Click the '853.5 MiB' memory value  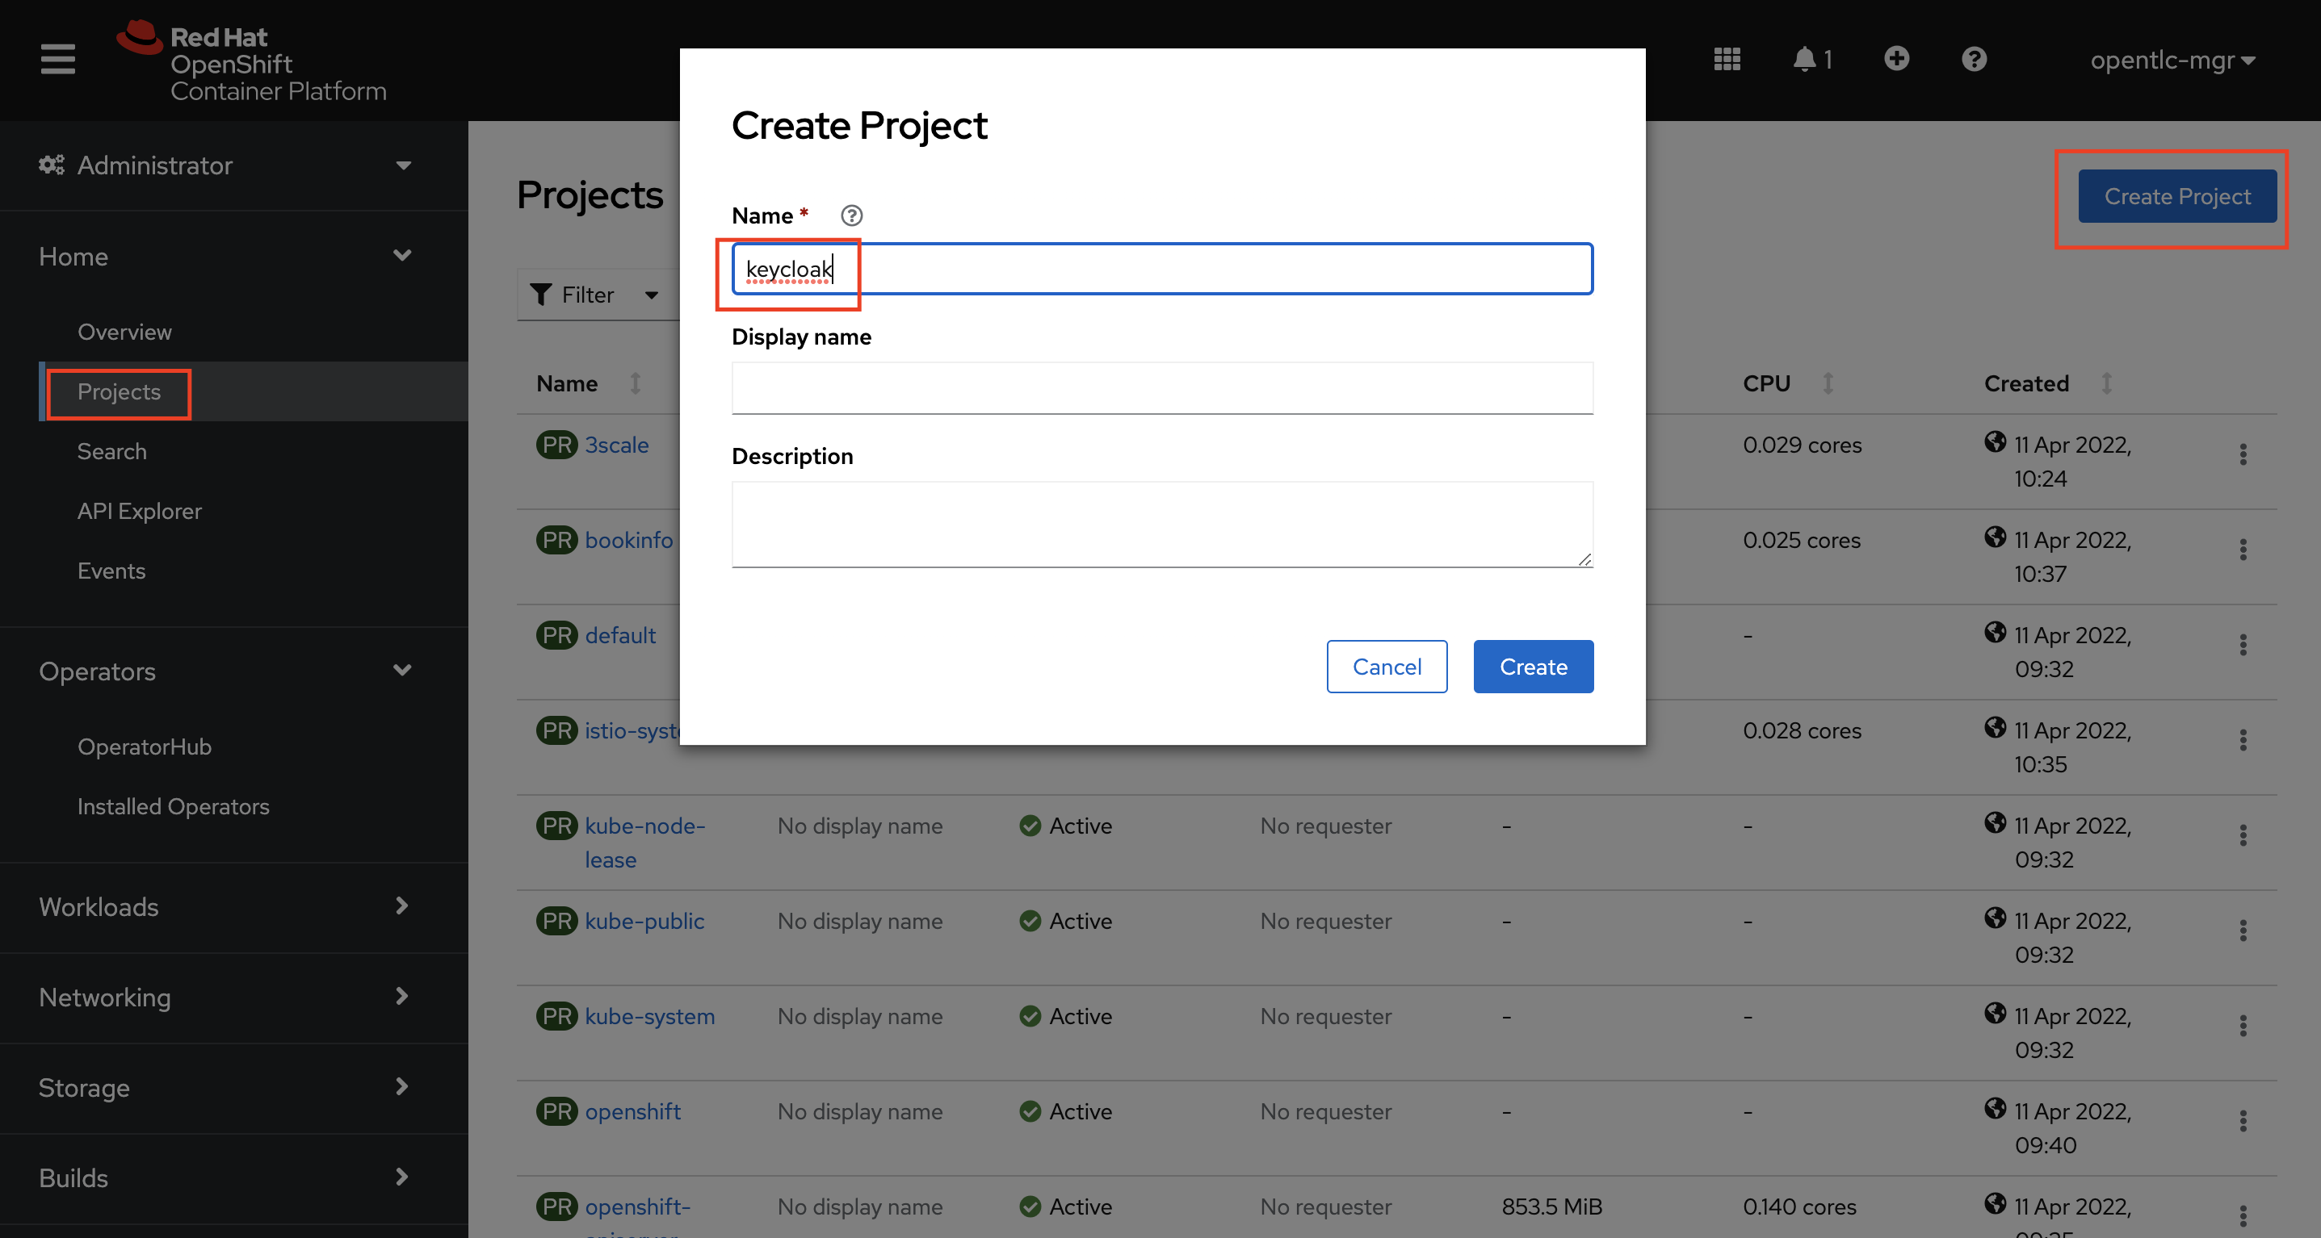click(1551, 1207)
